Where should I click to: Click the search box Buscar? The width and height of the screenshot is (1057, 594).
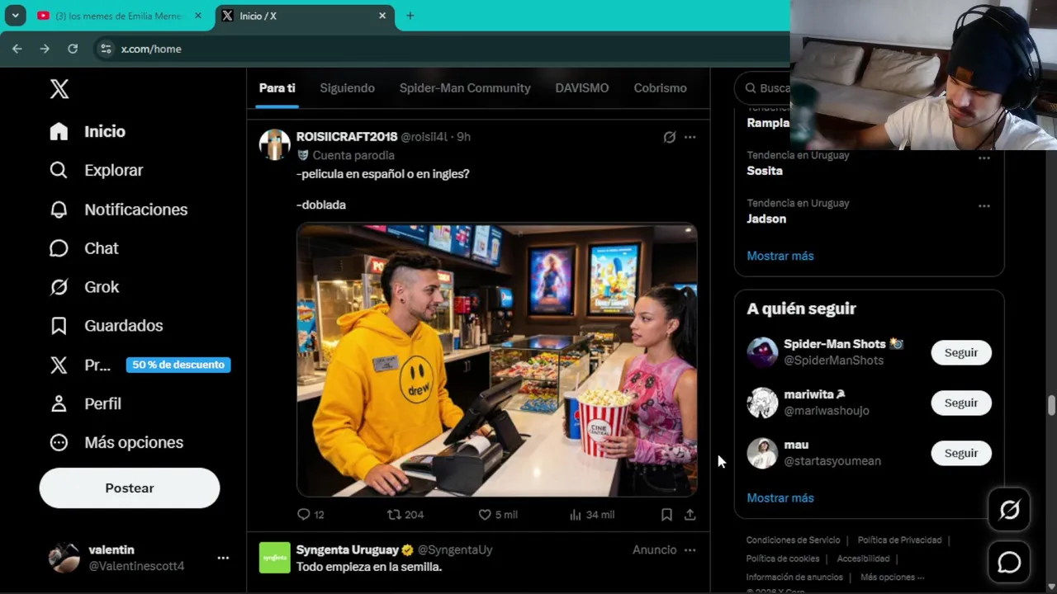764,88
